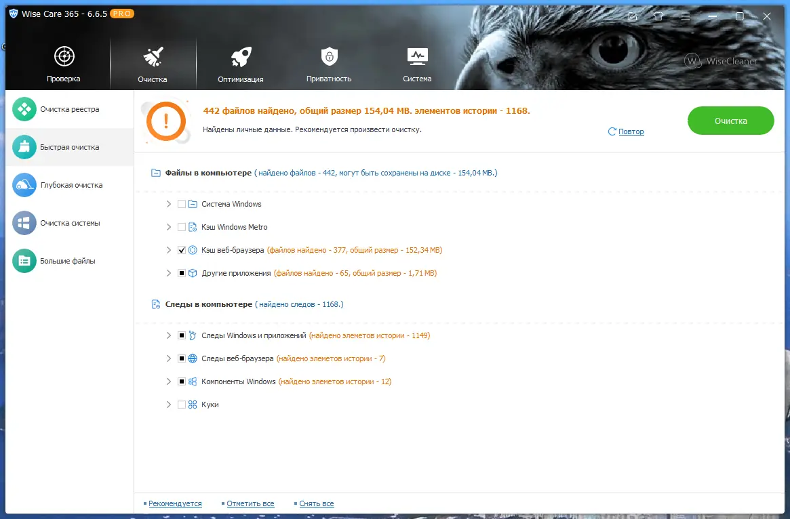This screenshot has height=519, width=790.
Task: Click the green Очистка button
Action: pyautogui.click(x=730, y=121)
